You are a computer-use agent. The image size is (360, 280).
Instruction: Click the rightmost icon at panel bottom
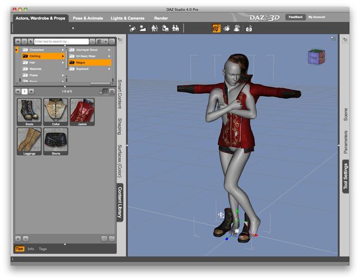click(x=112, y=239)
